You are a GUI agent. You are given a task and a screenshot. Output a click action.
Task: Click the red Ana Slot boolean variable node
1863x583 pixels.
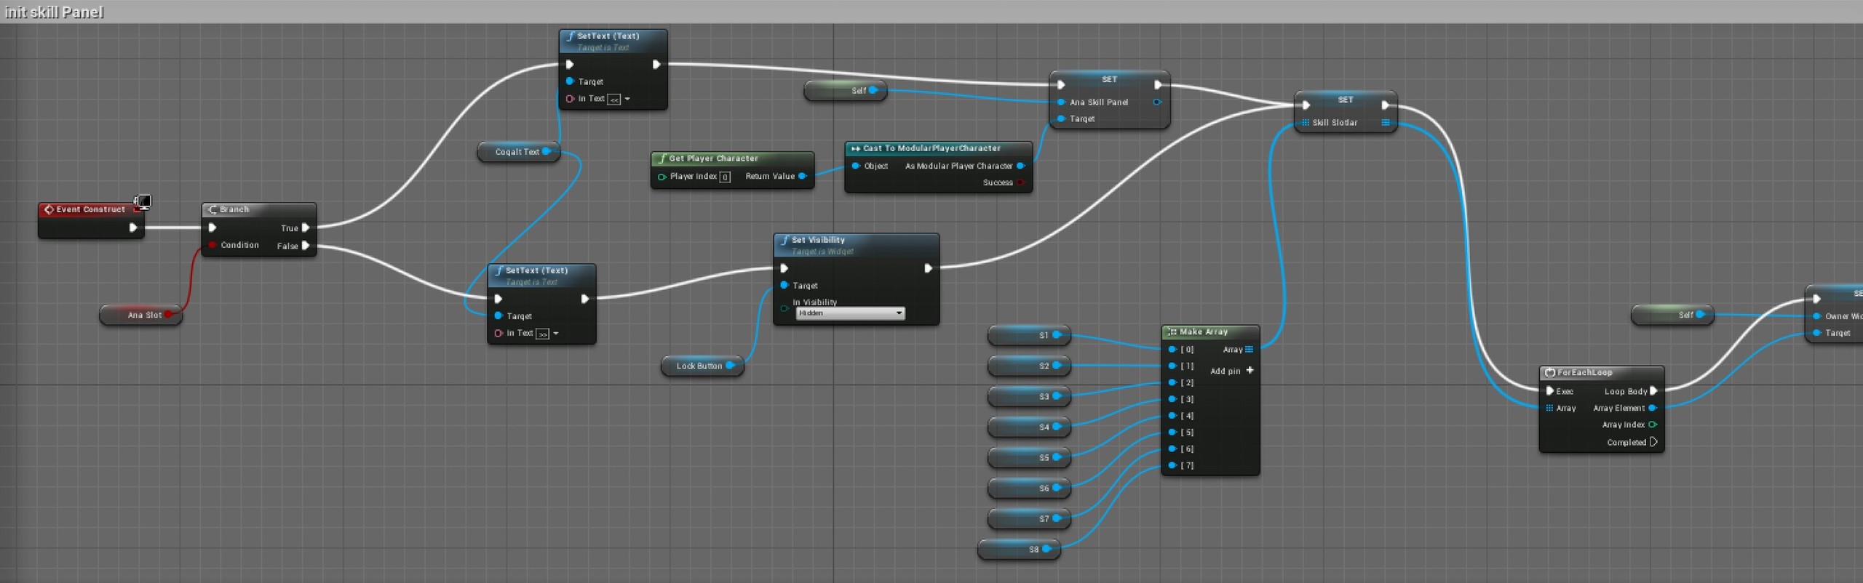click(x=141, y=315)
